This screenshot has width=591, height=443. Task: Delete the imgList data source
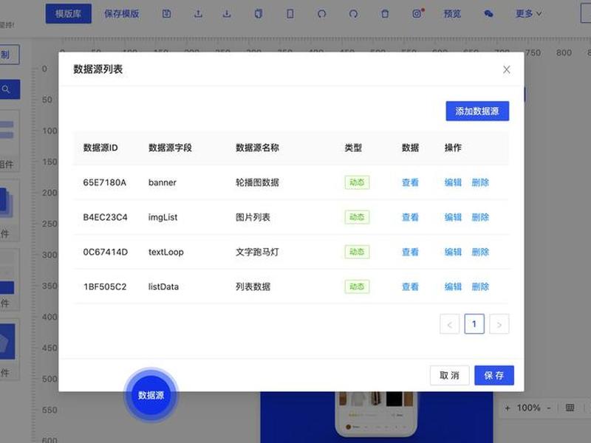tap(480, 217)
